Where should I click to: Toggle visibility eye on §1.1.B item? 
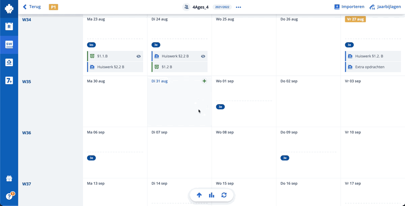point(138,56)
